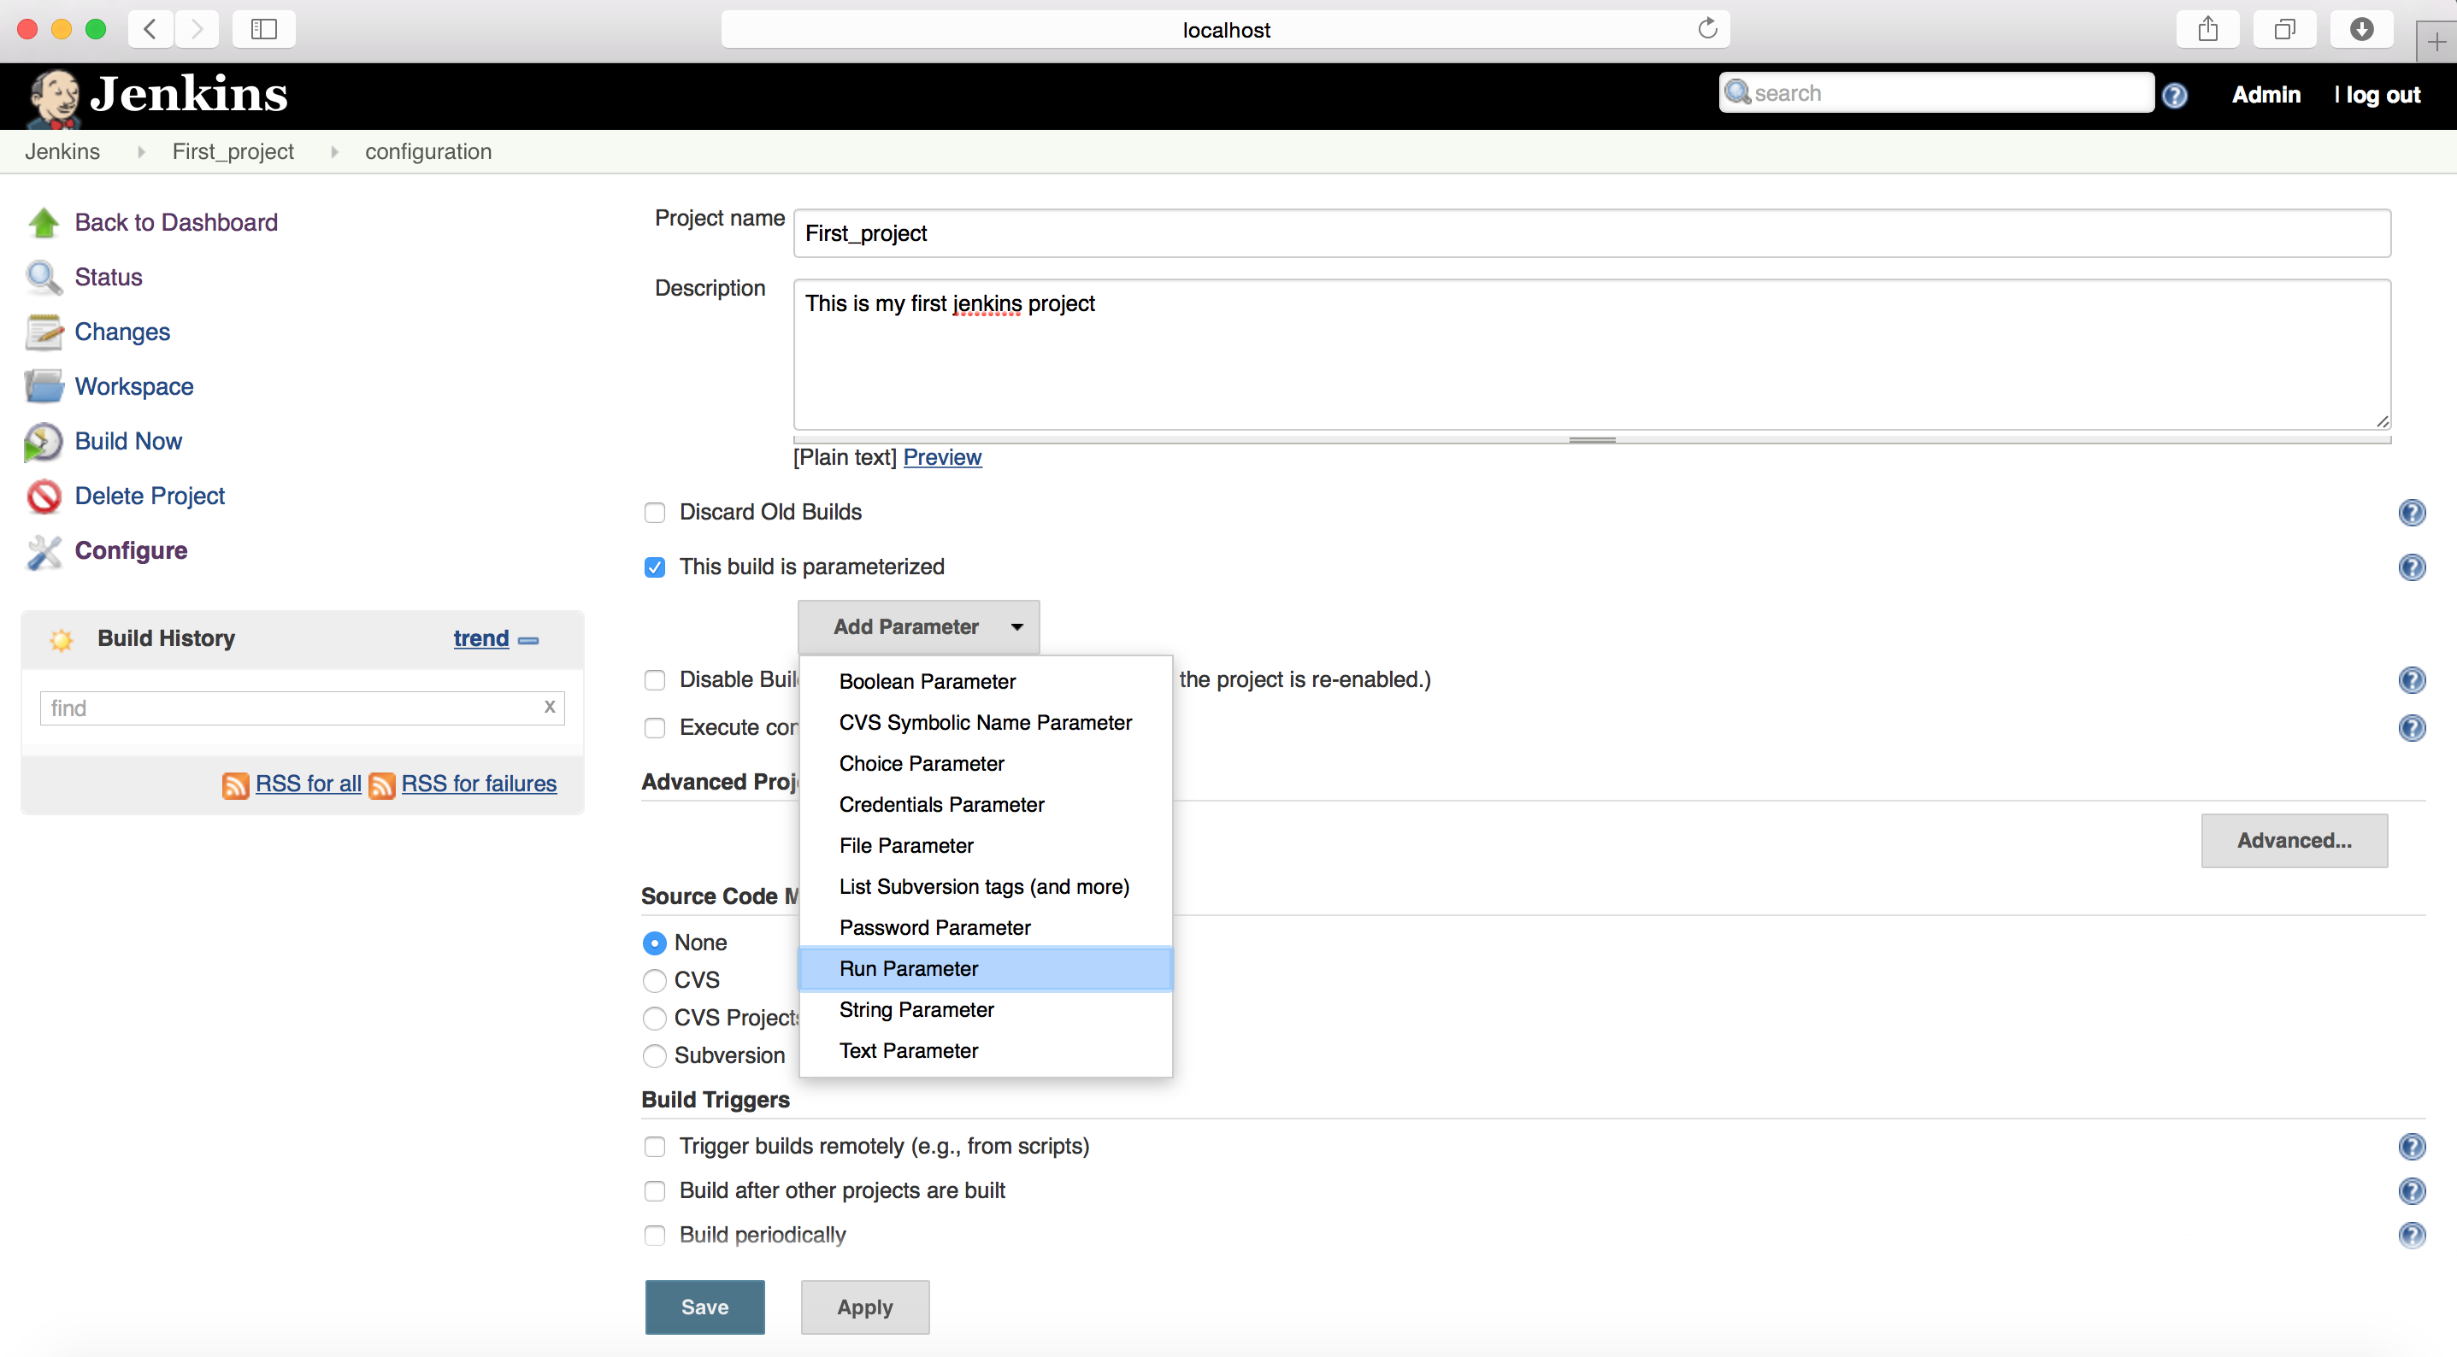The image size is (2457, 1357).
Task: Choose List Subversion tags (and more)
Action: 986,886
